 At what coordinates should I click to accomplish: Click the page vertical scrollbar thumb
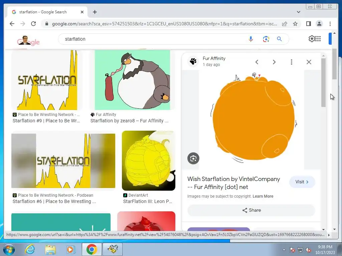click(334, 64)
